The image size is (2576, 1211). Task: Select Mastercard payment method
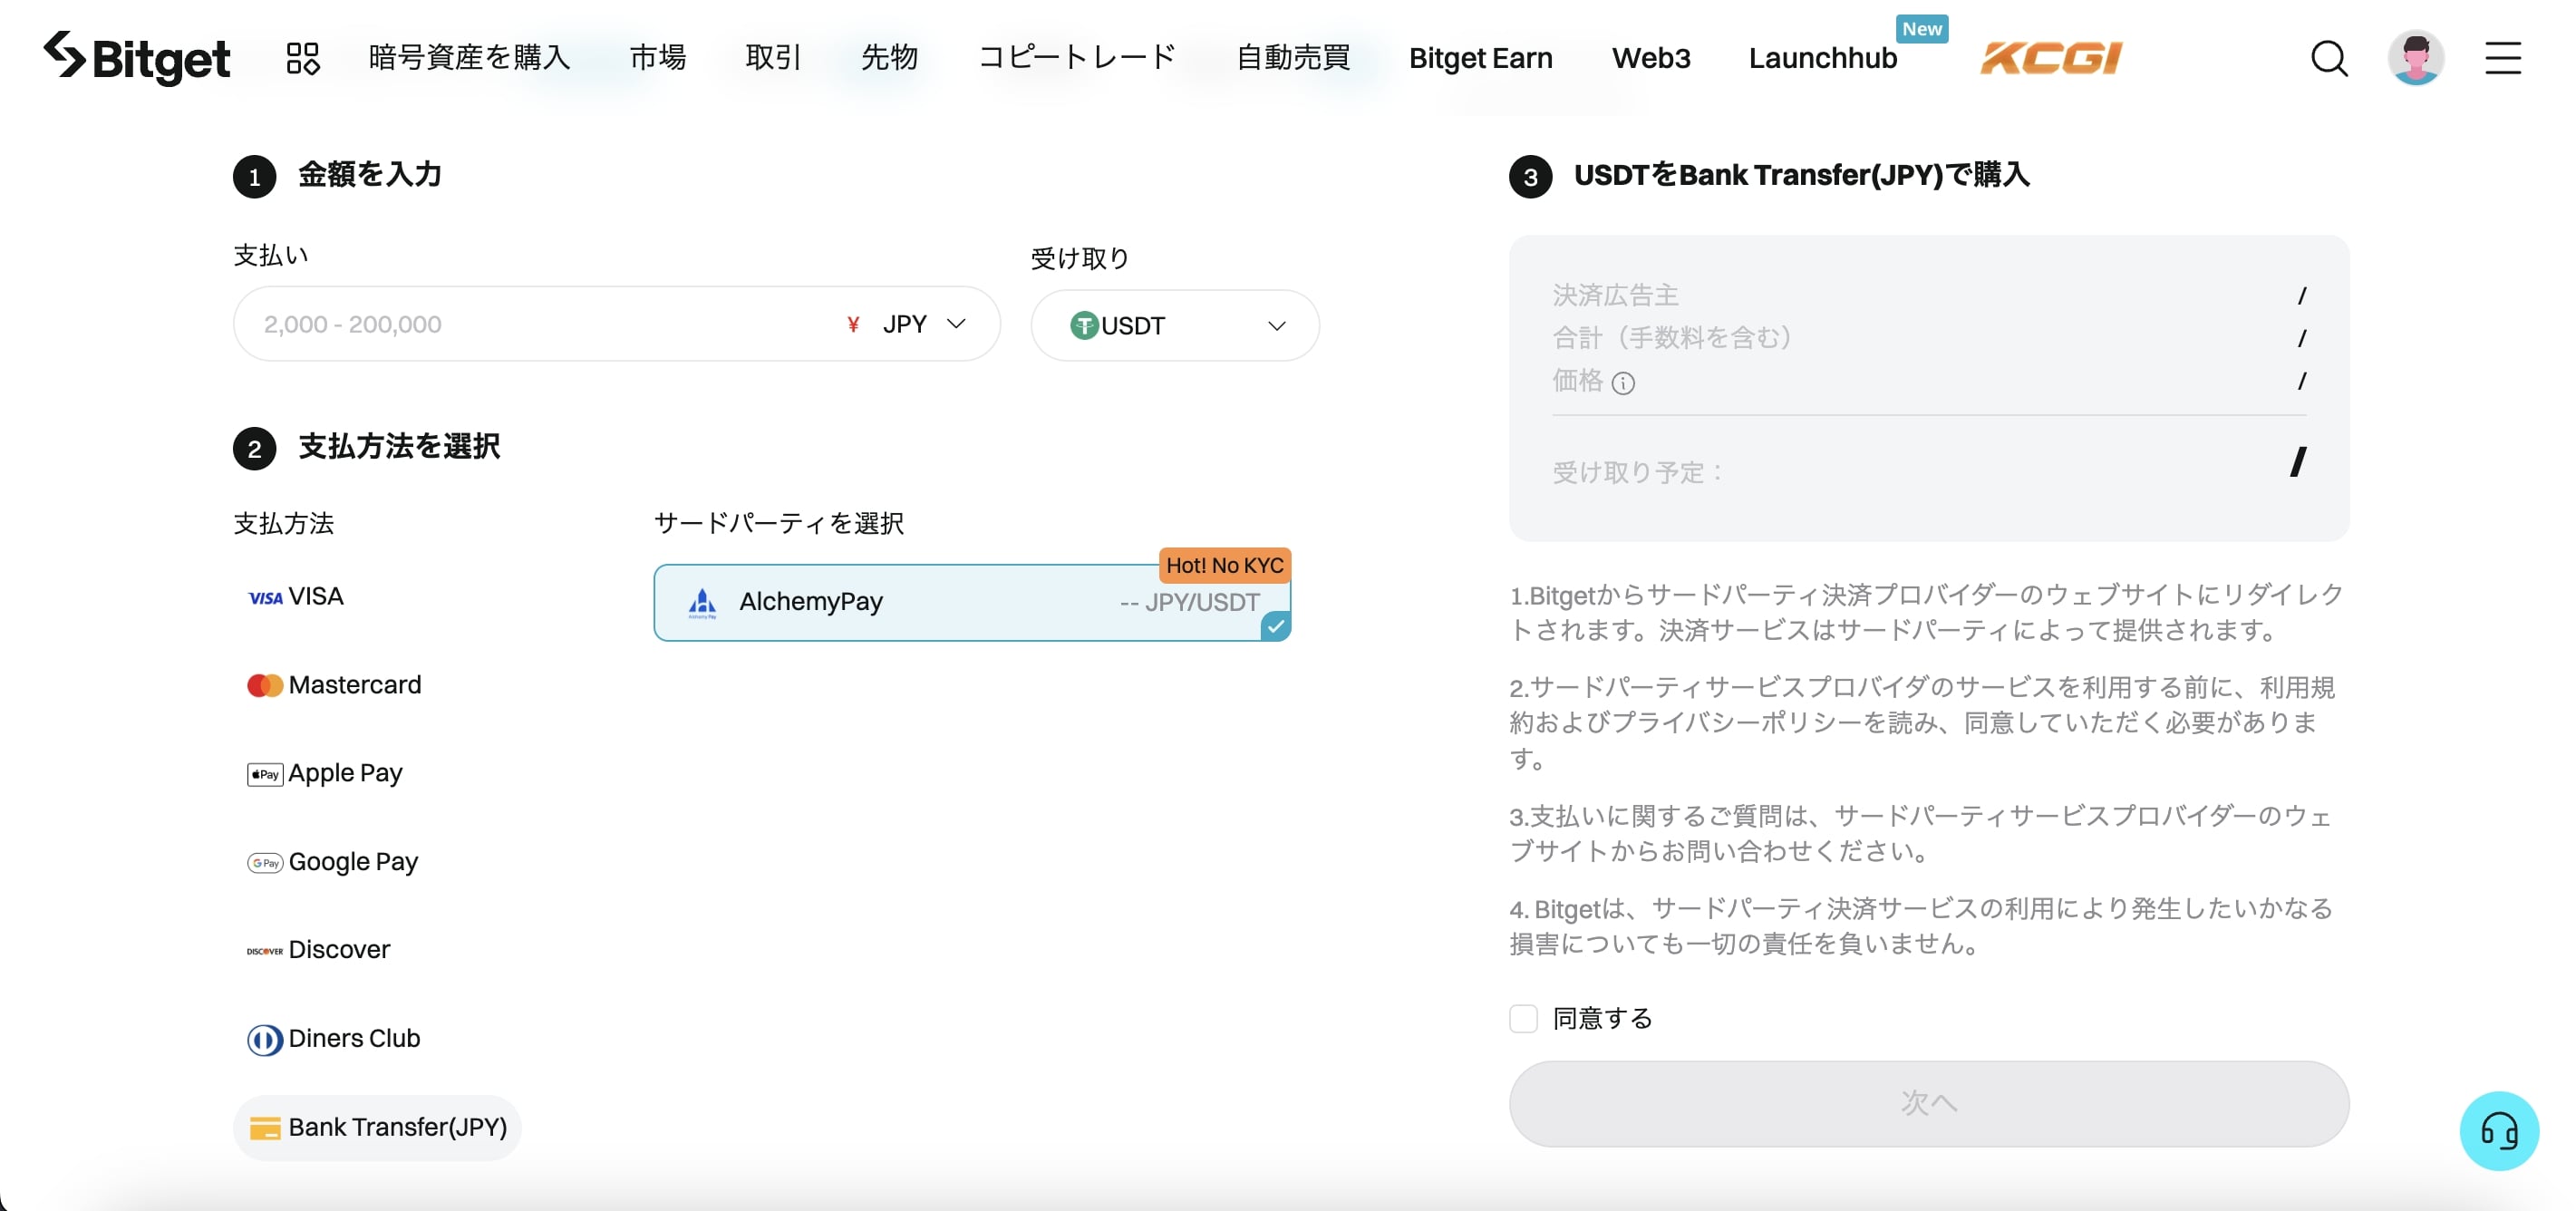coord(334,685)
